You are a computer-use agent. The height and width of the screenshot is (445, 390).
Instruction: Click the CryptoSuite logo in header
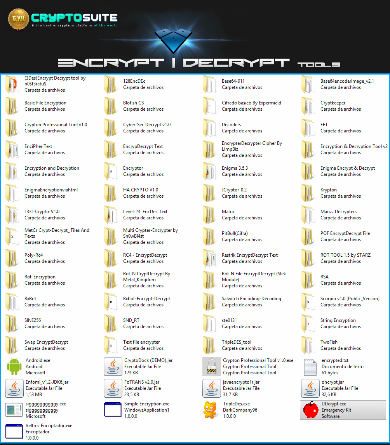(74, 18)
